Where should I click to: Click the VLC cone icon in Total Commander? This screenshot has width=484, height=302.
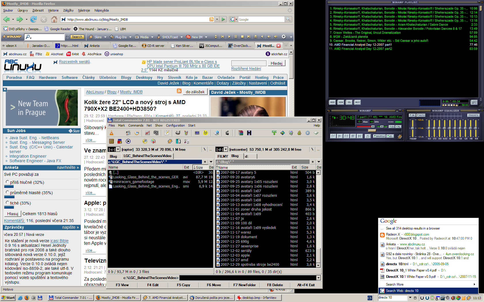[x=111, y=133]
